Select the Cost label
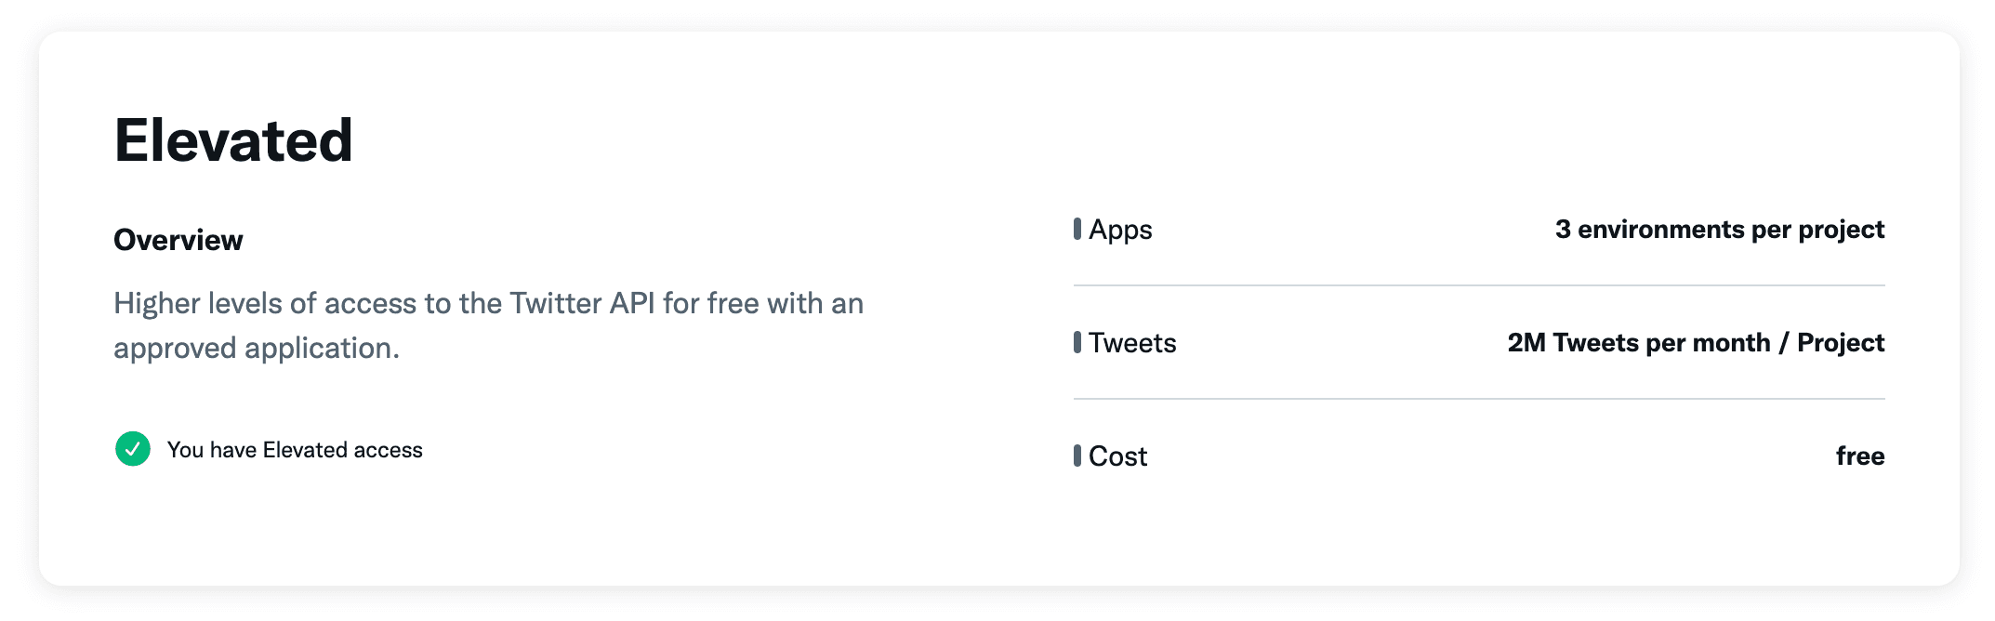The width and height of the screenshot is (1995, 621). (x=1117, y=456)
